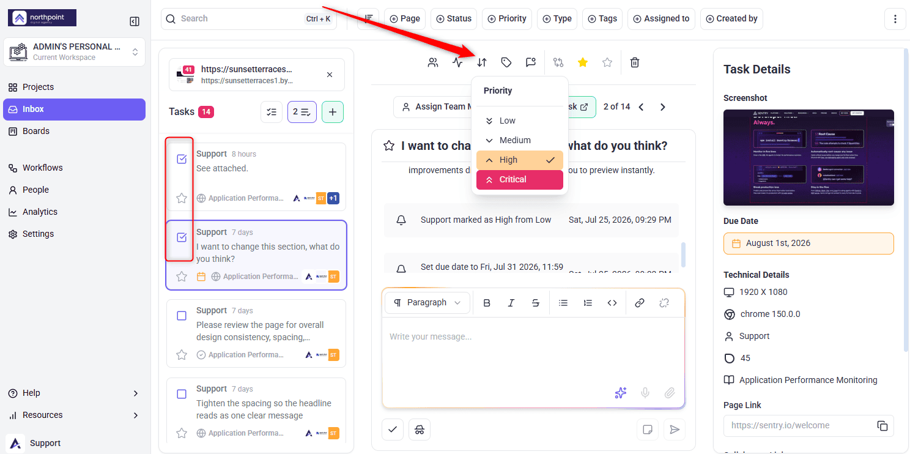Collapse the sidebar panel icon
910x454 pixels.
[135, 21]
